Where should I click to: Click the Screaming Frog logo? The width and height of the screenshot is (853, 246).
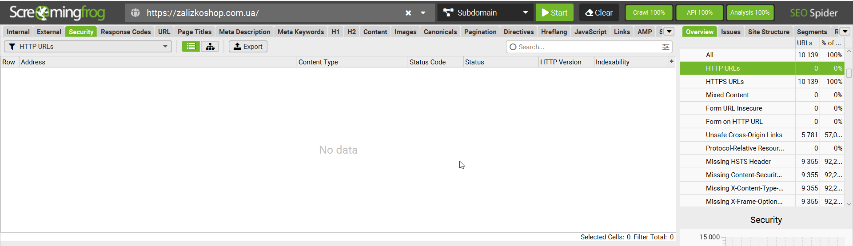point(57,12)
